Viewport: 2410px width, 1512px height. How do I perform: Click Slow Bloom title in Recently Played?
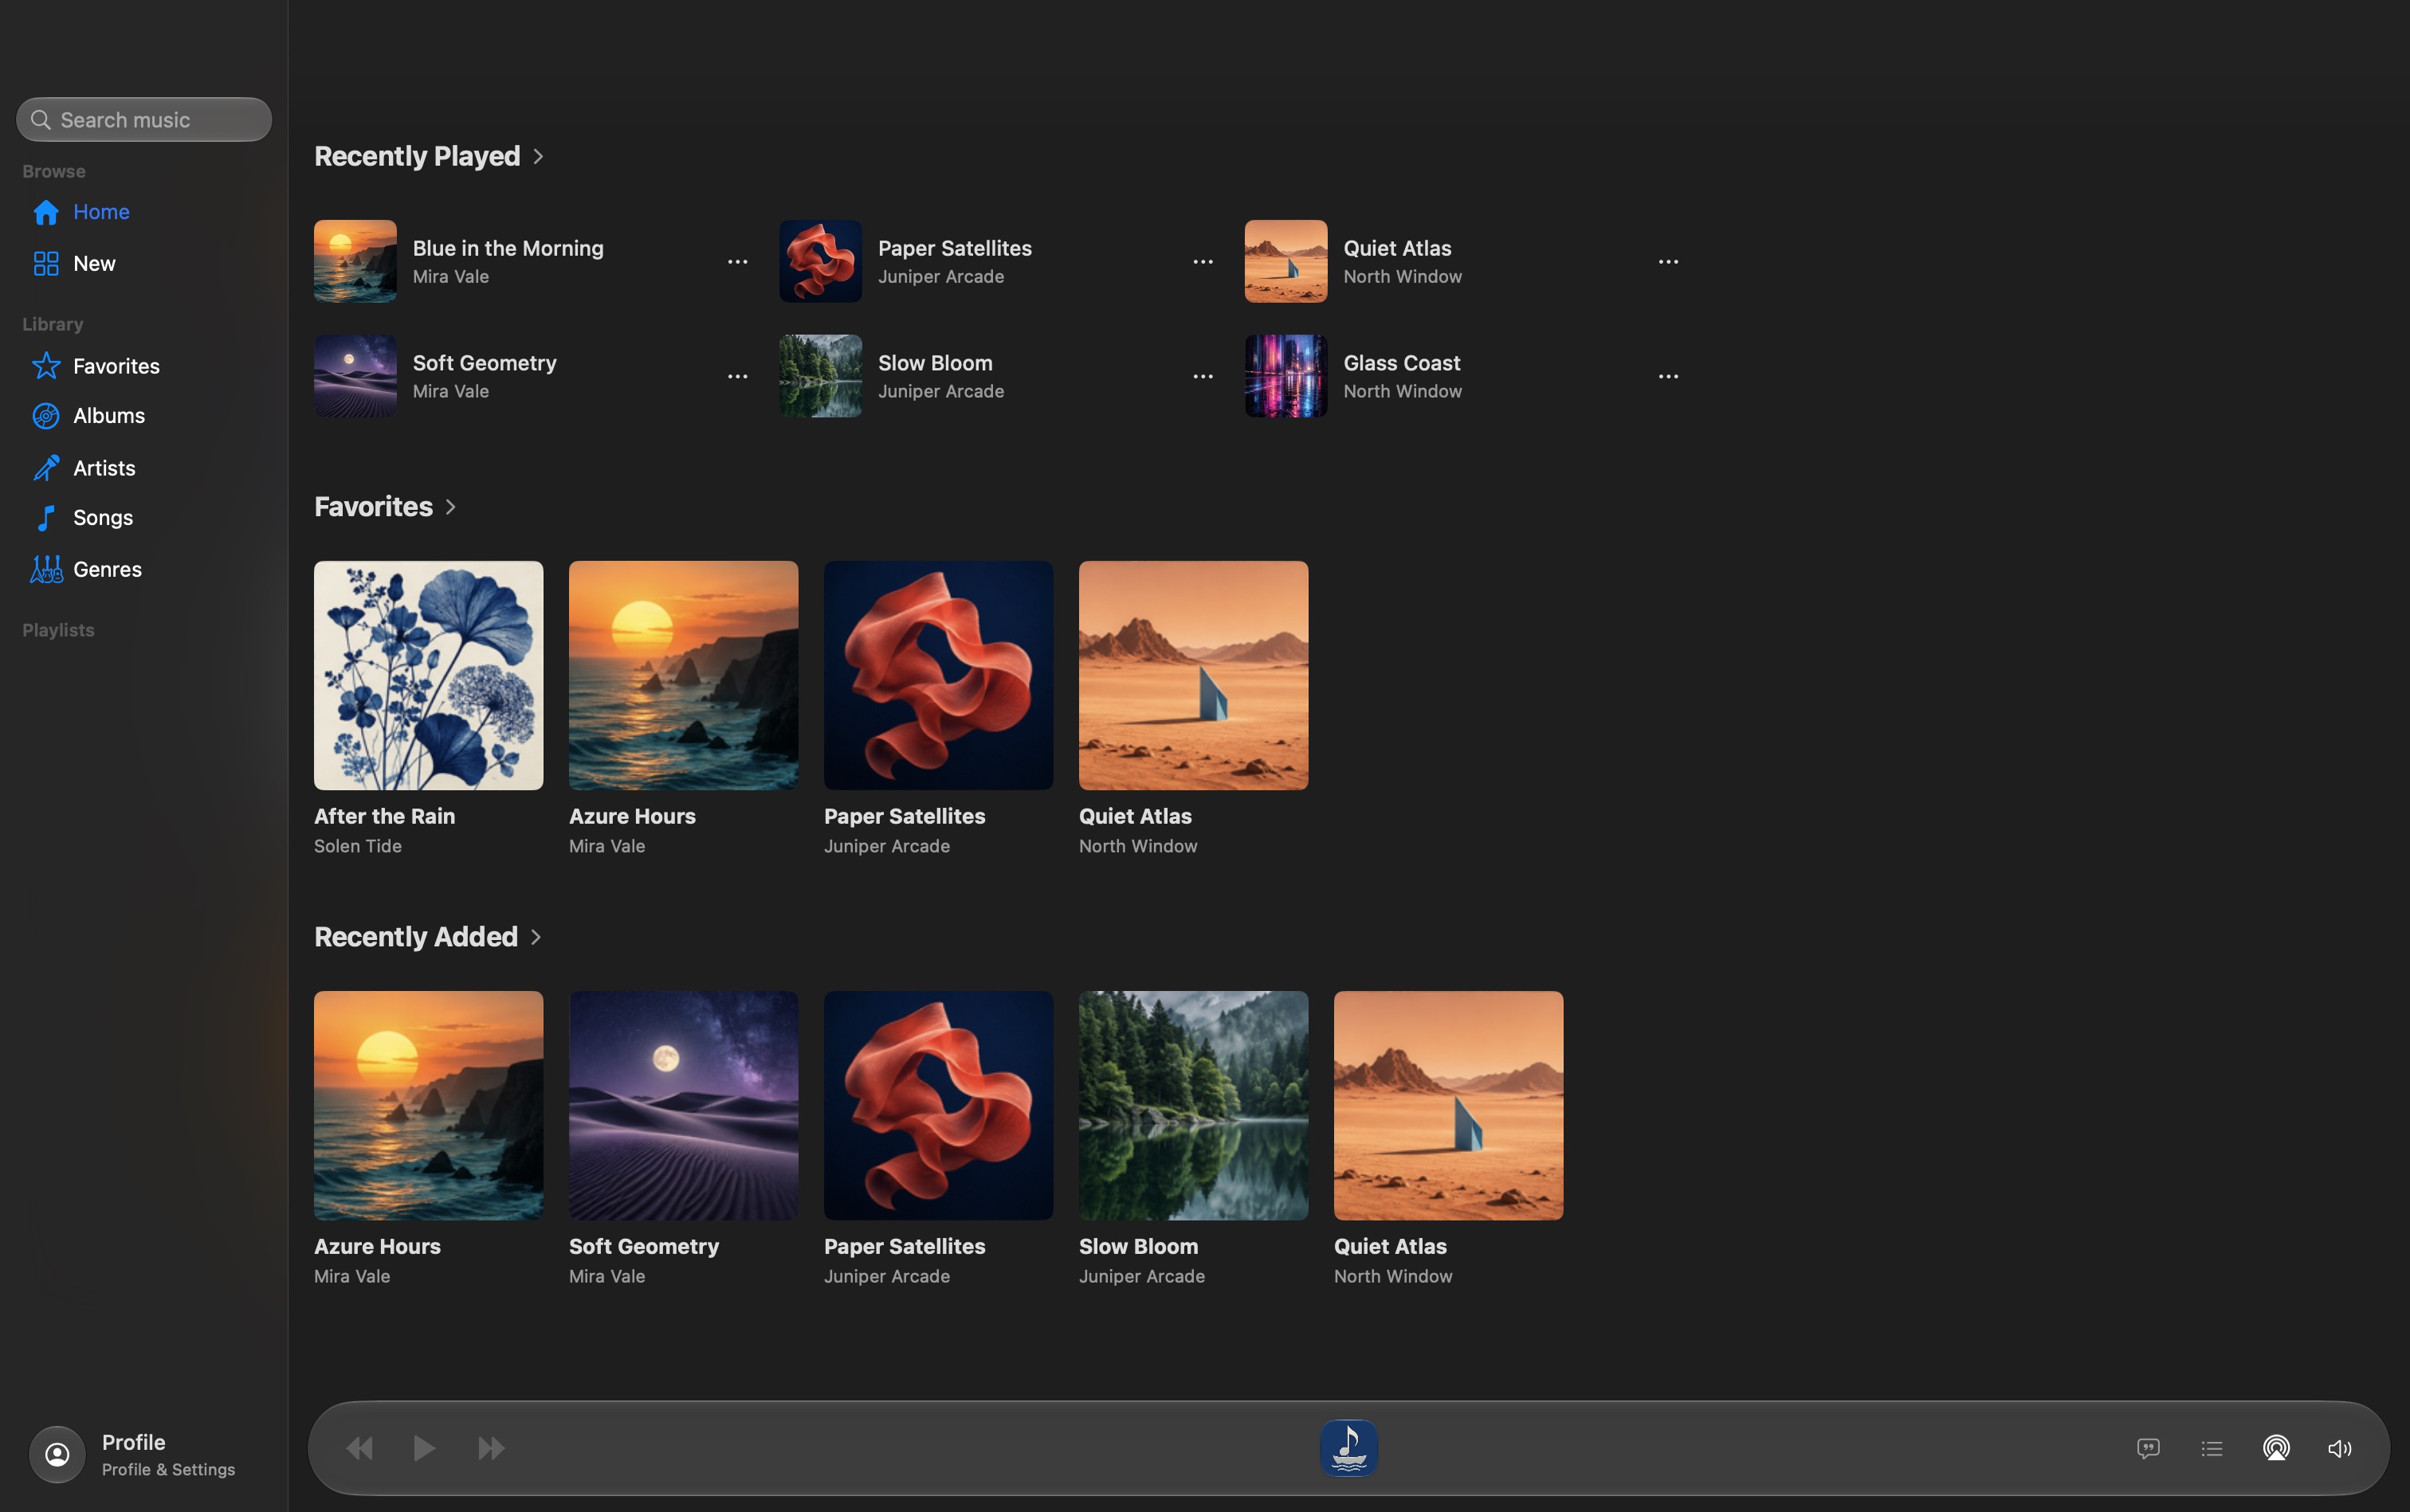click(x=936, y=363)
